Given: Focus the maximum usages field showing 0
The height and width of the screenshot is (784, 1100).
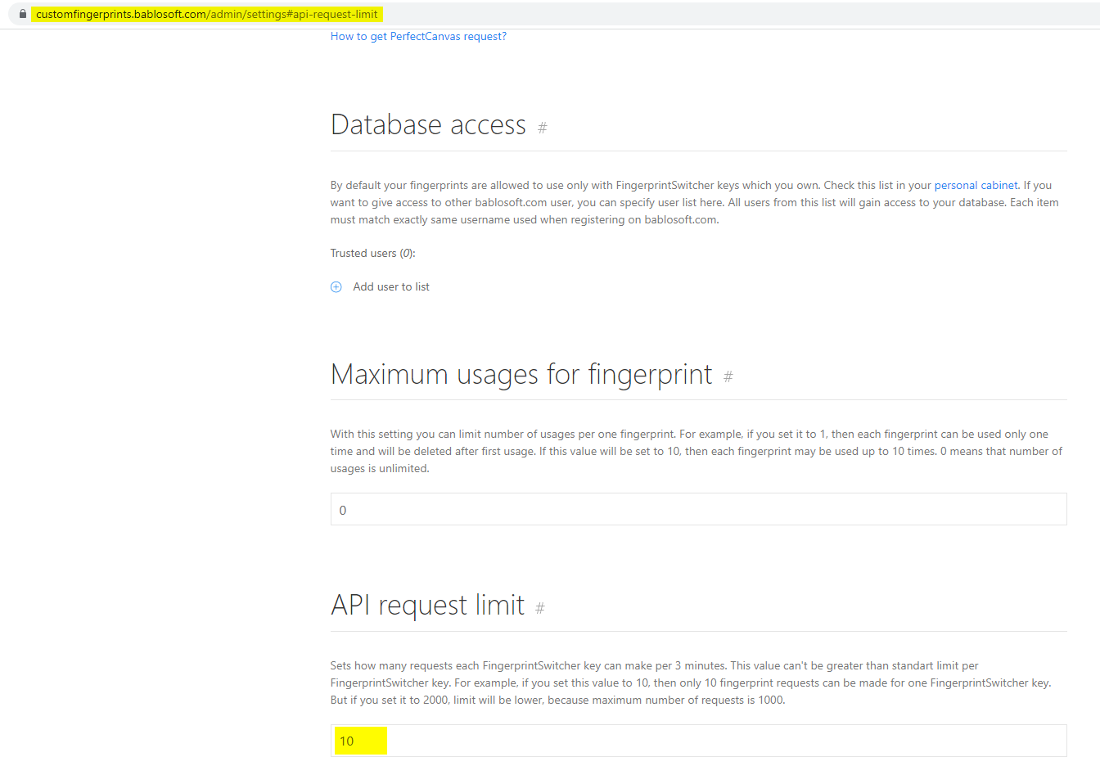Looking at the screenshot, I should coord(698,509).
